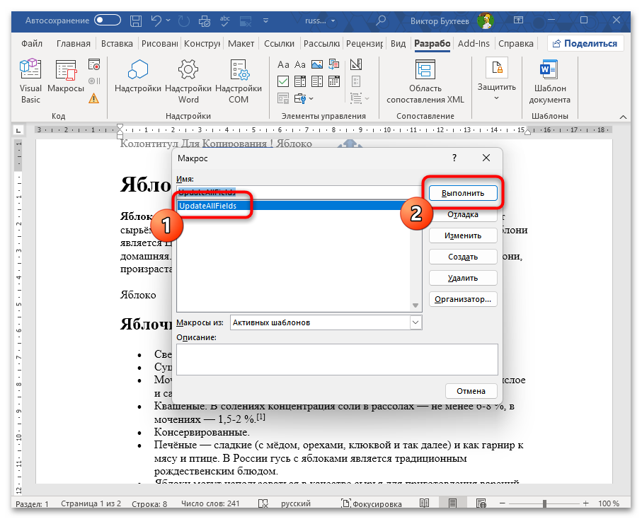This screenshot has width=642, height=519.
Task: Open the Customize Quick Access Toolbar dropdown
Action: click(x=265, y=21)
